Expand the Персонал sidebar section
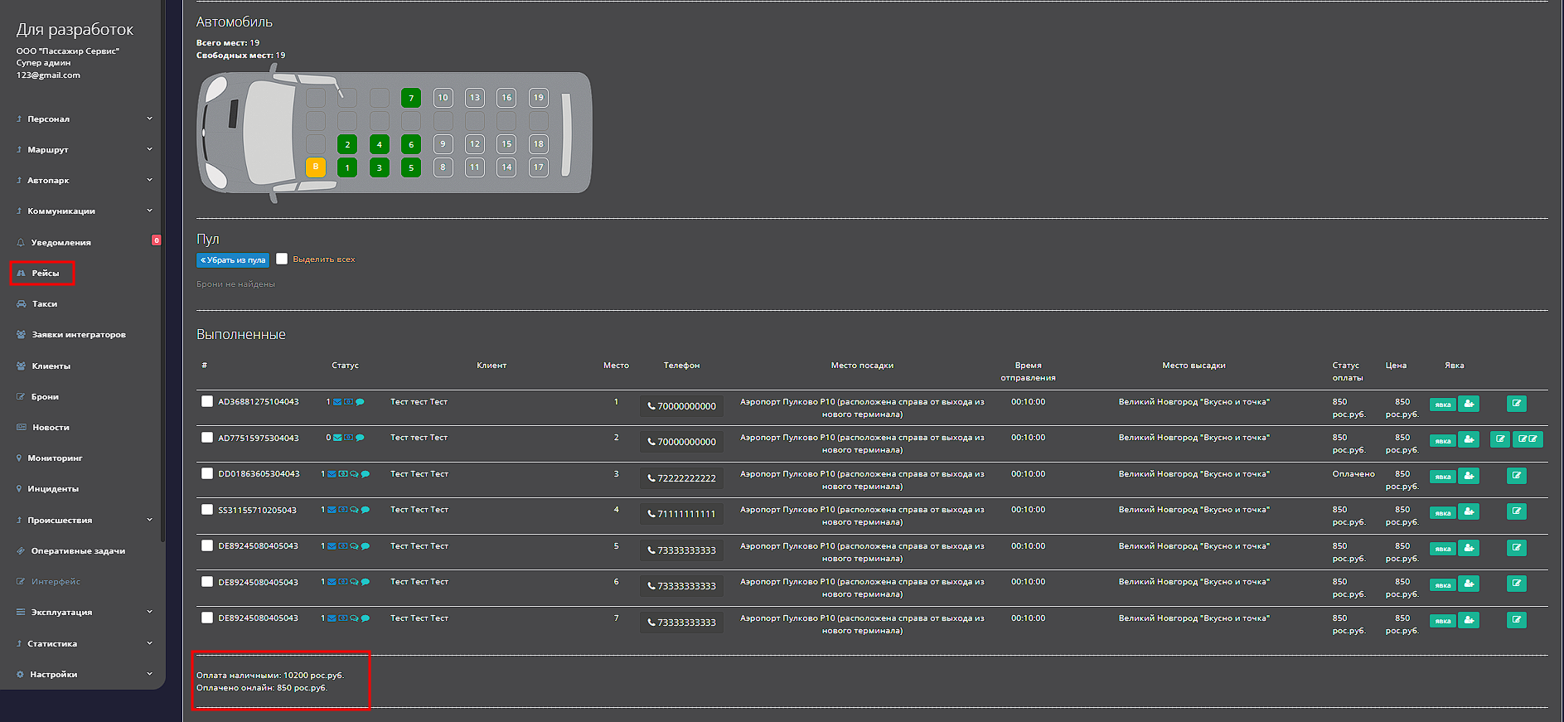This screenshot has width=1564, height=722. [83, 119]
